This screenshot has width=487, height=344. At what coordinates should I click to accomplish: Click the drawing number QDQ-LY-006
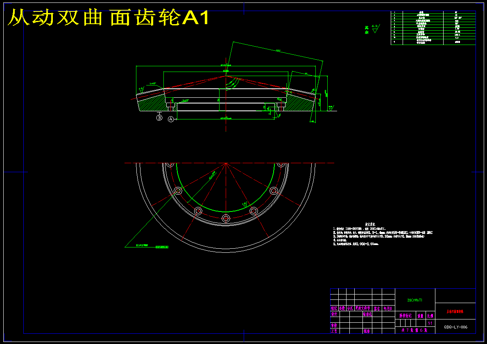click(x=455, y=327)
